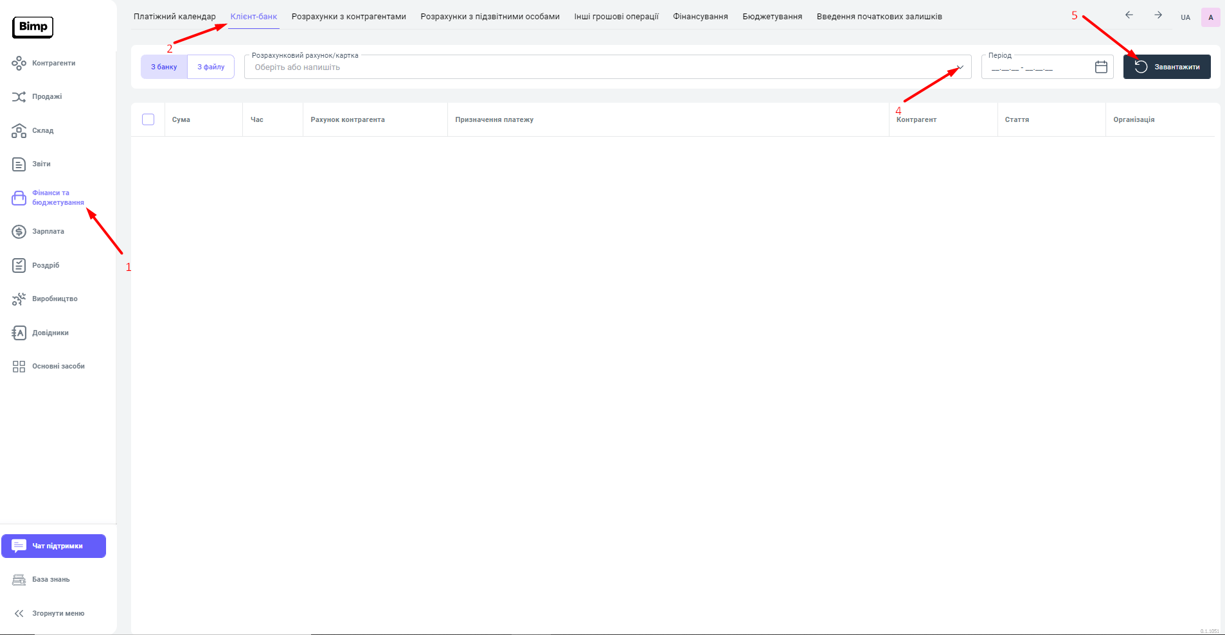Switch to the З банку source option

(164, 67)
